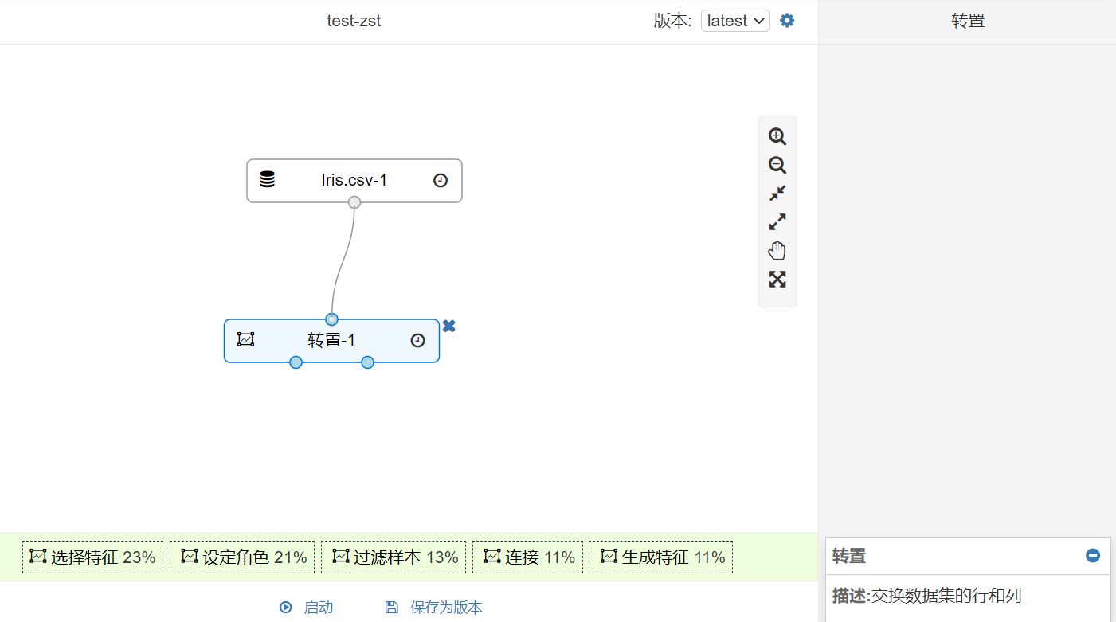Collapse the 转置 description panel
This screenshot has width=1116, height=622.
click(x=1093, y=556)
